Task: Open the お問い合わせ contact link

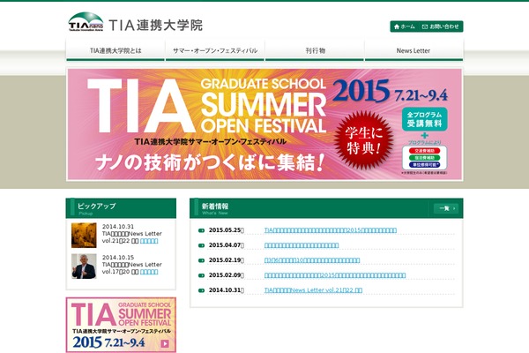Action: 441,26
